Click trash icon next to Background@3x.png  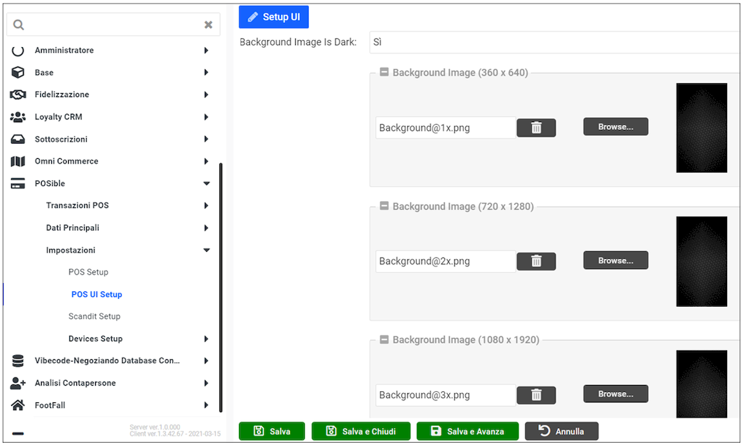pyautogui.click(x=536, y=395)
